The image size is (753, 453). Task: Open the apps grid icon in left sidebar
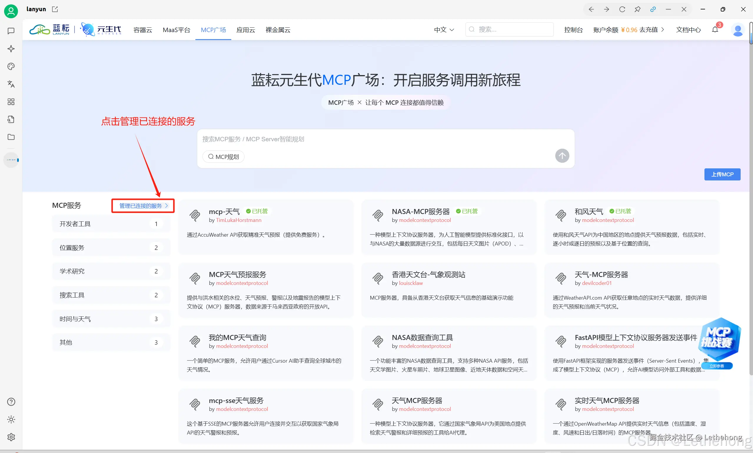tap(11, 102)
